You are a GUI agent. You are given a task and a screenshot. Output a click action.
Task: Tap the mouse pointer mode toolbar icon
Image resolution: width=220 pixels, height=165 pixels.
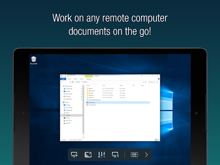74,155
